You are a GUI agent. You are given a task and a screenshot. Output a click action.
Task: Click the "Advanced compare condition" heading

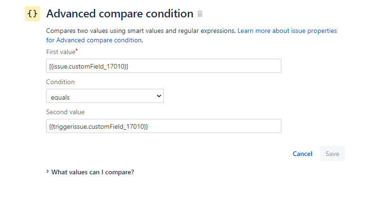120,14
